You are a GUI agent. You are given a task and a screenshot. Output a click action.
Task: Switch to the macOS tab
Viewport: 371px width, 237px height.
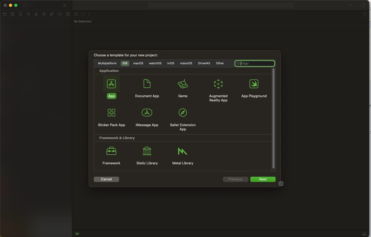pyautogui.click(x=138, y=63)
